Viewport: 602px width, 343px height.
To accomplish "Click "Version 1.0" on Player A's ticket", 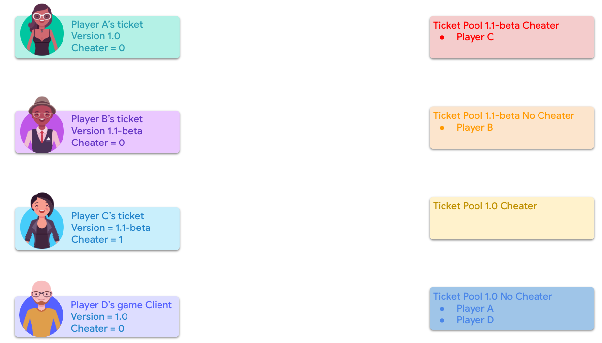I will coord(95,36).
